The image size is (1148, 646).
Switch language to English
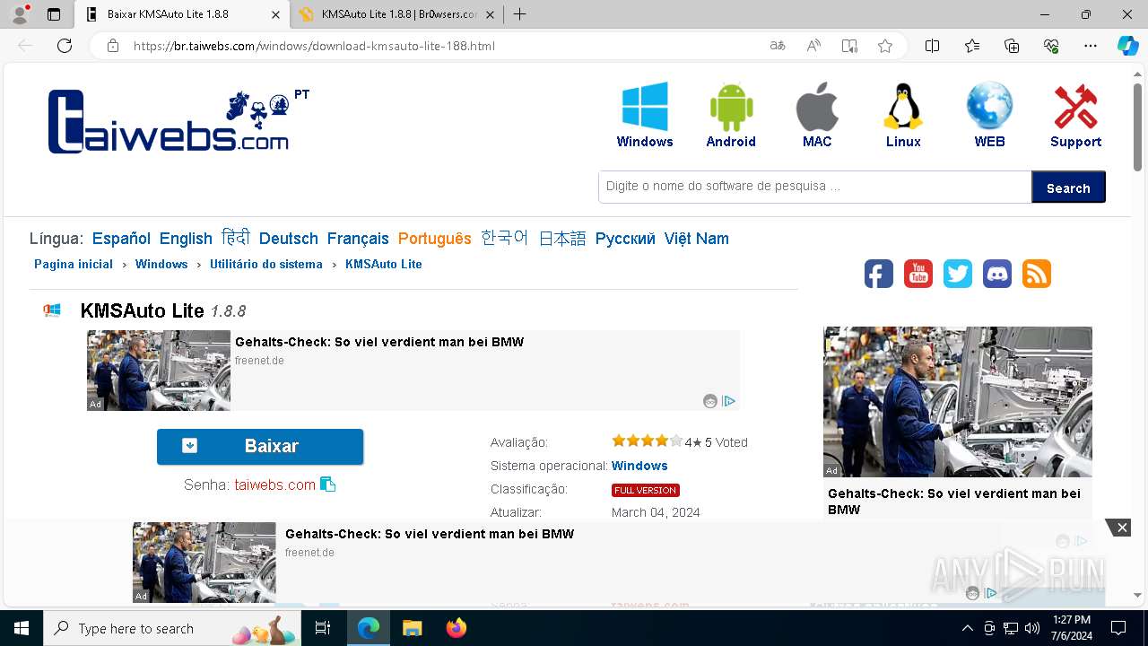[186, 239]
